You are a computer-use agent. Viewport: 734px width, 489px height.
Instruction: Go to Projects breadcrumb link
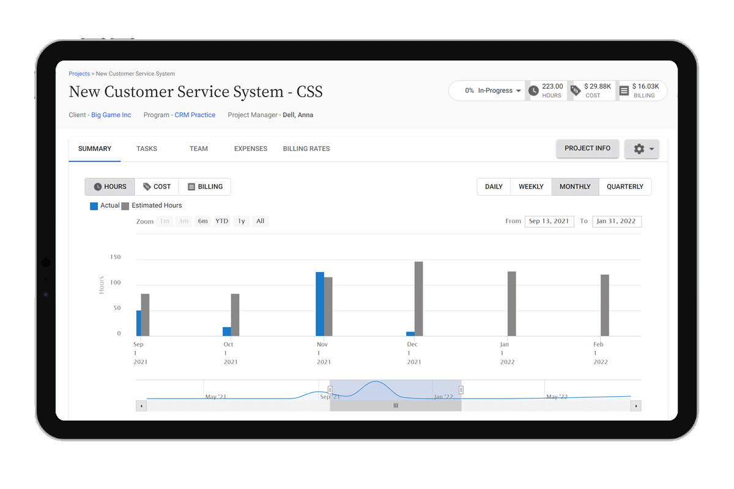click(80, 74)
